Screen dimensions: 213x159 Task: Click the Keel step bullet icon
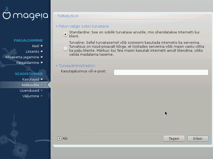tap(42, 46)
